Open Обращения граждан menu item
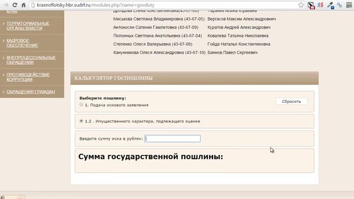This screenshot has height=199, width=354. pyautogui.click(x=30, y=92)
